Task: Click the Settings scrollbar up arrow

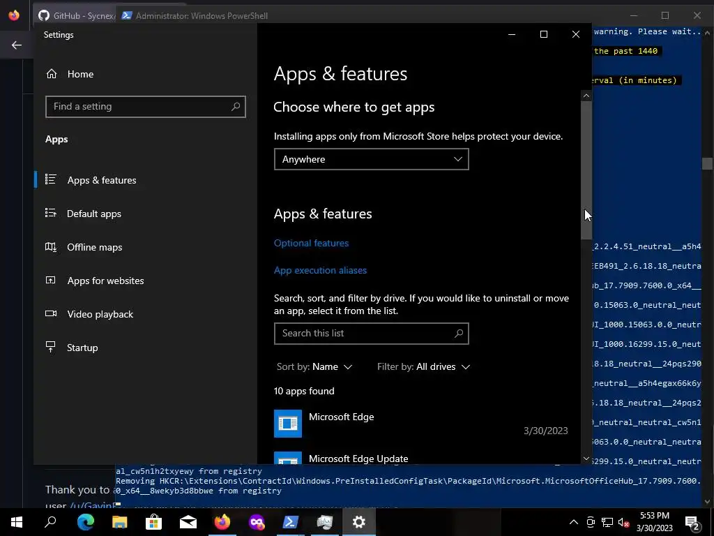Action: (x=586, y=96)
